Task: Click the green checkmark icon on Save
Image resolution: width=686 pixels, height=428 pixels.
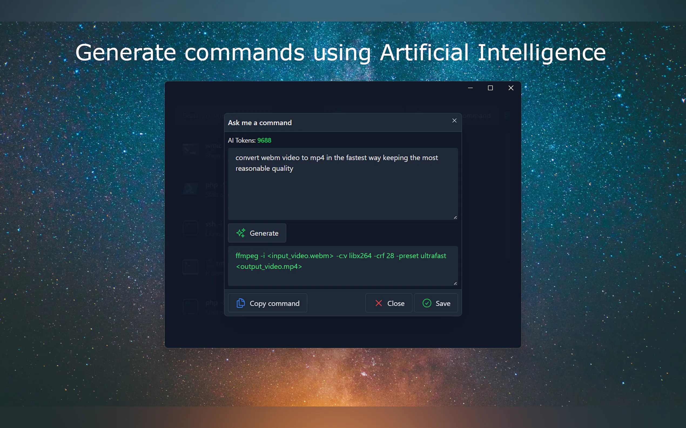Action: (x=427, y=303)
